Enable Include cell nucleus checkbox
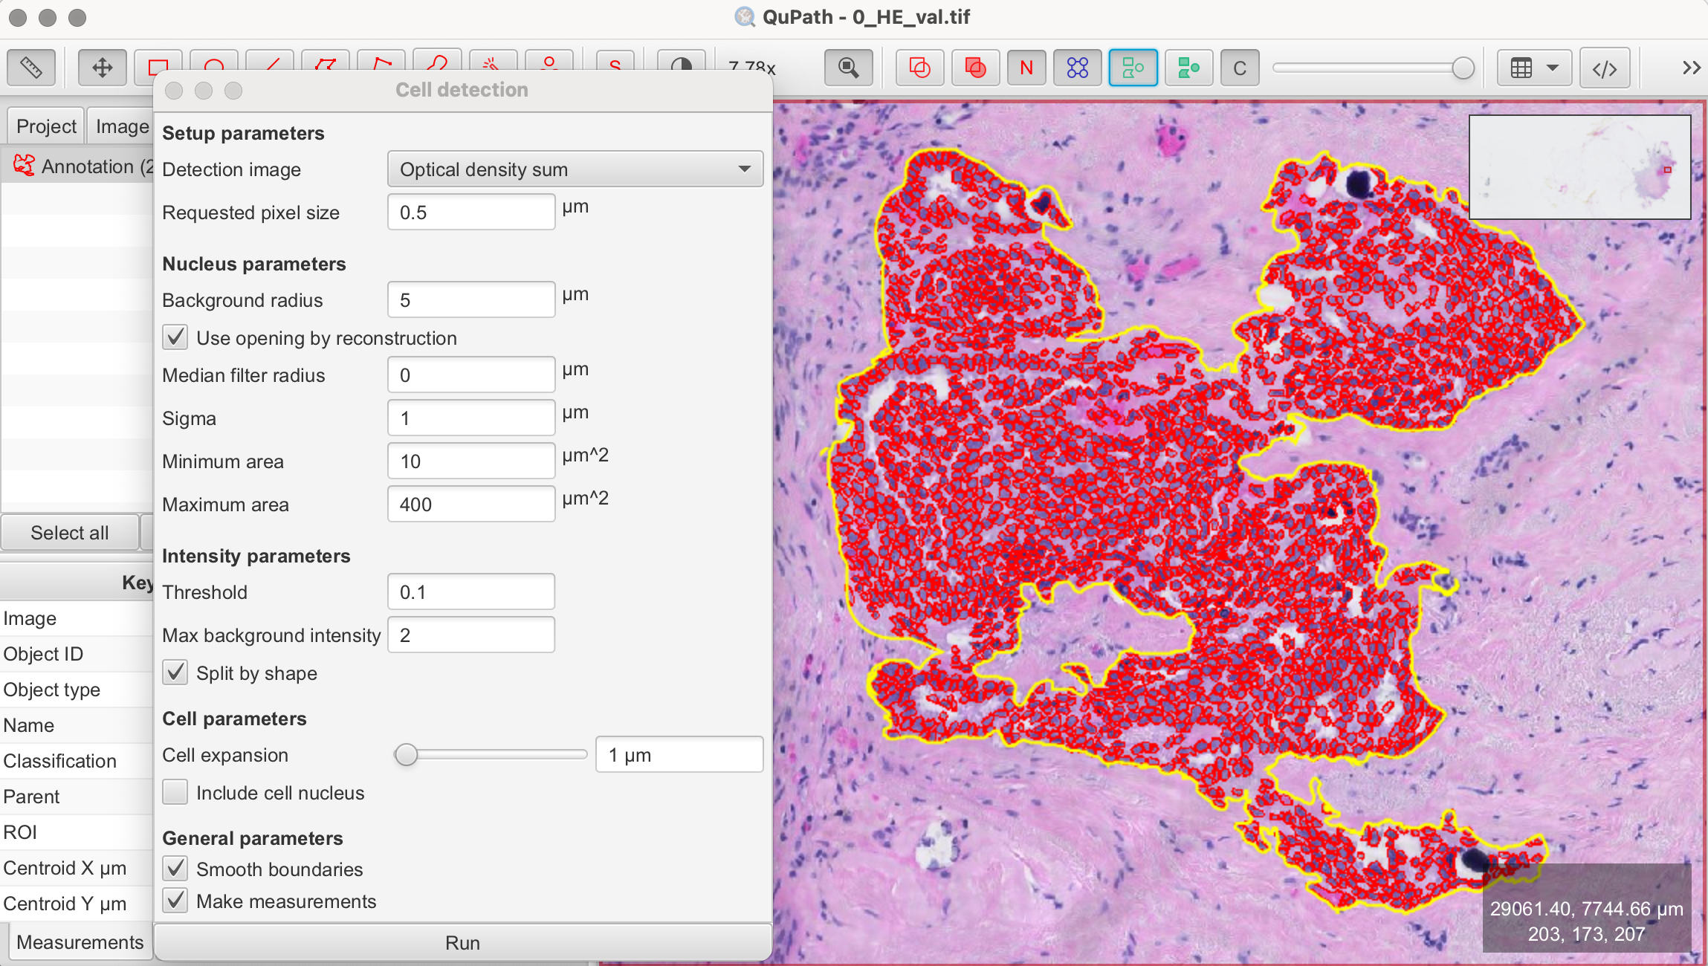 [x=175, y=793]
